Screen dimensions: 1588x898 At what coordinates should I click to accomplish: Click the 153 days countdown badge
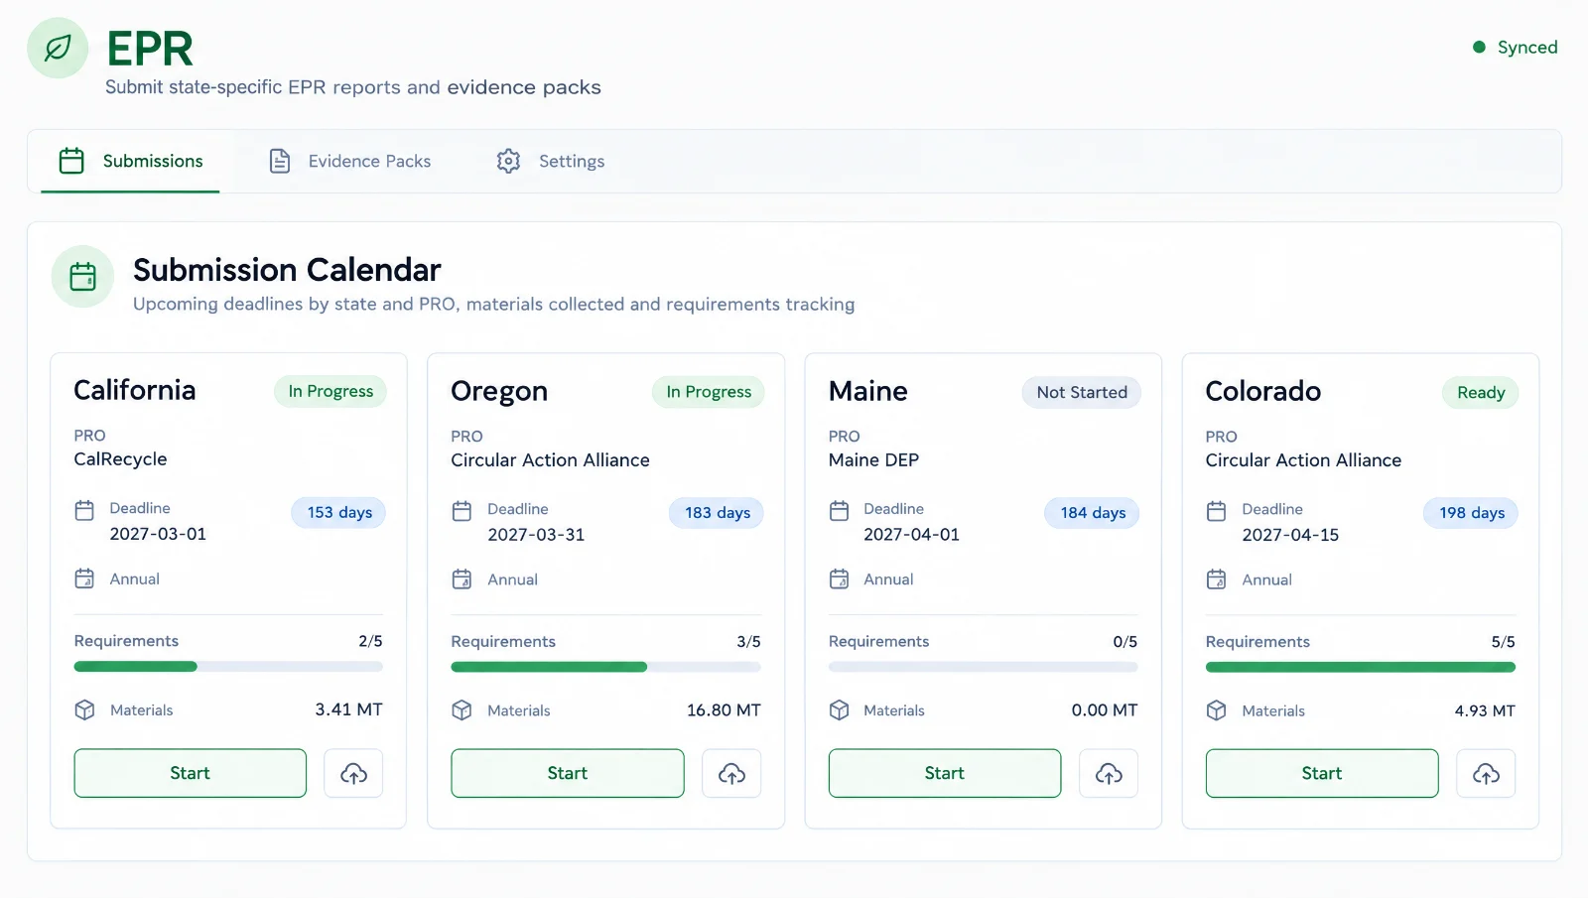339,512
